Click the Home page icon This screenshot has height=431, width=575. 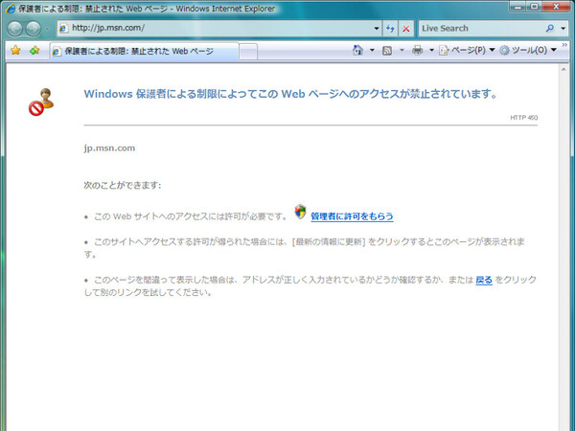tap(357, 50)
